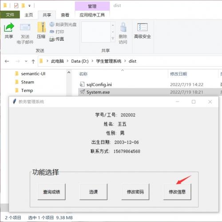The height and width of the screenshot is (222, 222).
Task: Open the quick access toolbar customize dropdown
Action: pos(29,6)
